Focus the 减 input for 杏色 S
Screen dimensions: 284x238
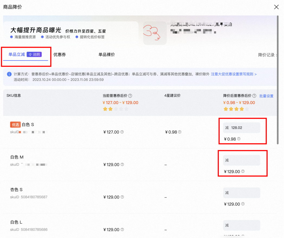pos(242,193)
